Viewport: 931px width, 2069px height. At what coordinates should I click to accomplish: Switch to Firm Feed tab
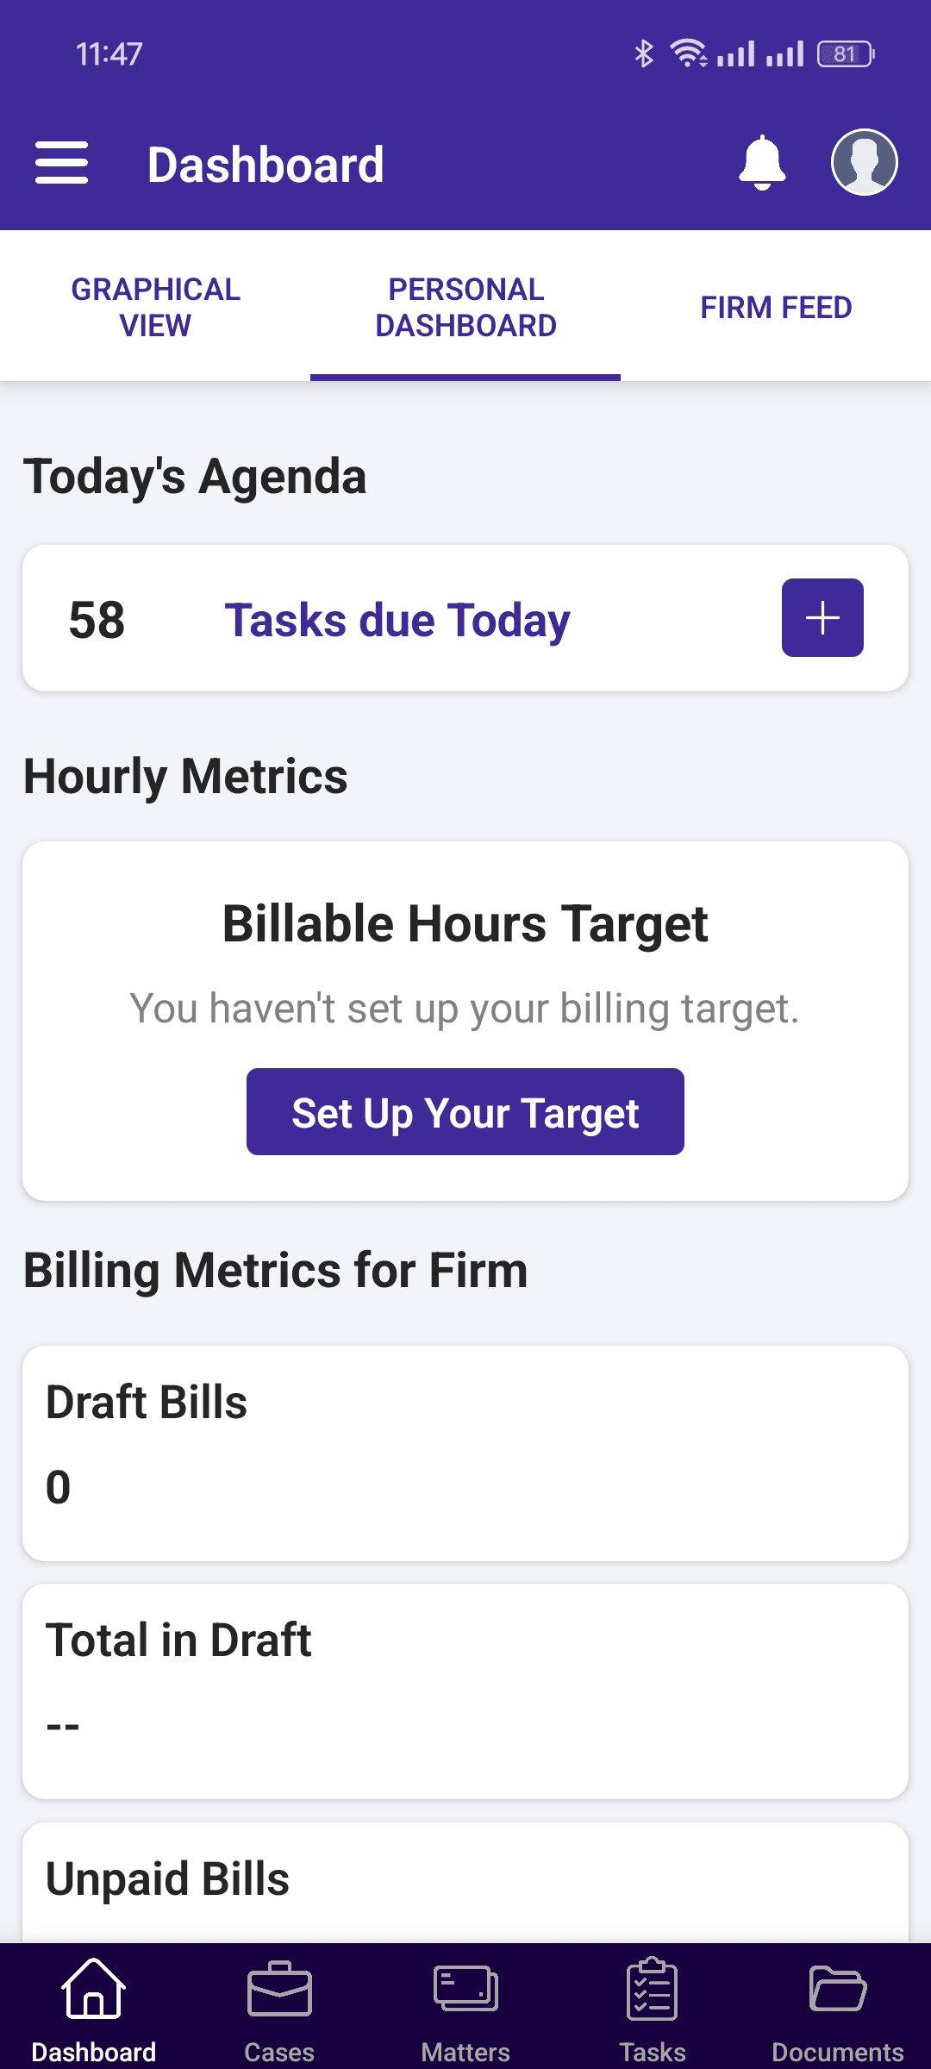tap(776, 307)
